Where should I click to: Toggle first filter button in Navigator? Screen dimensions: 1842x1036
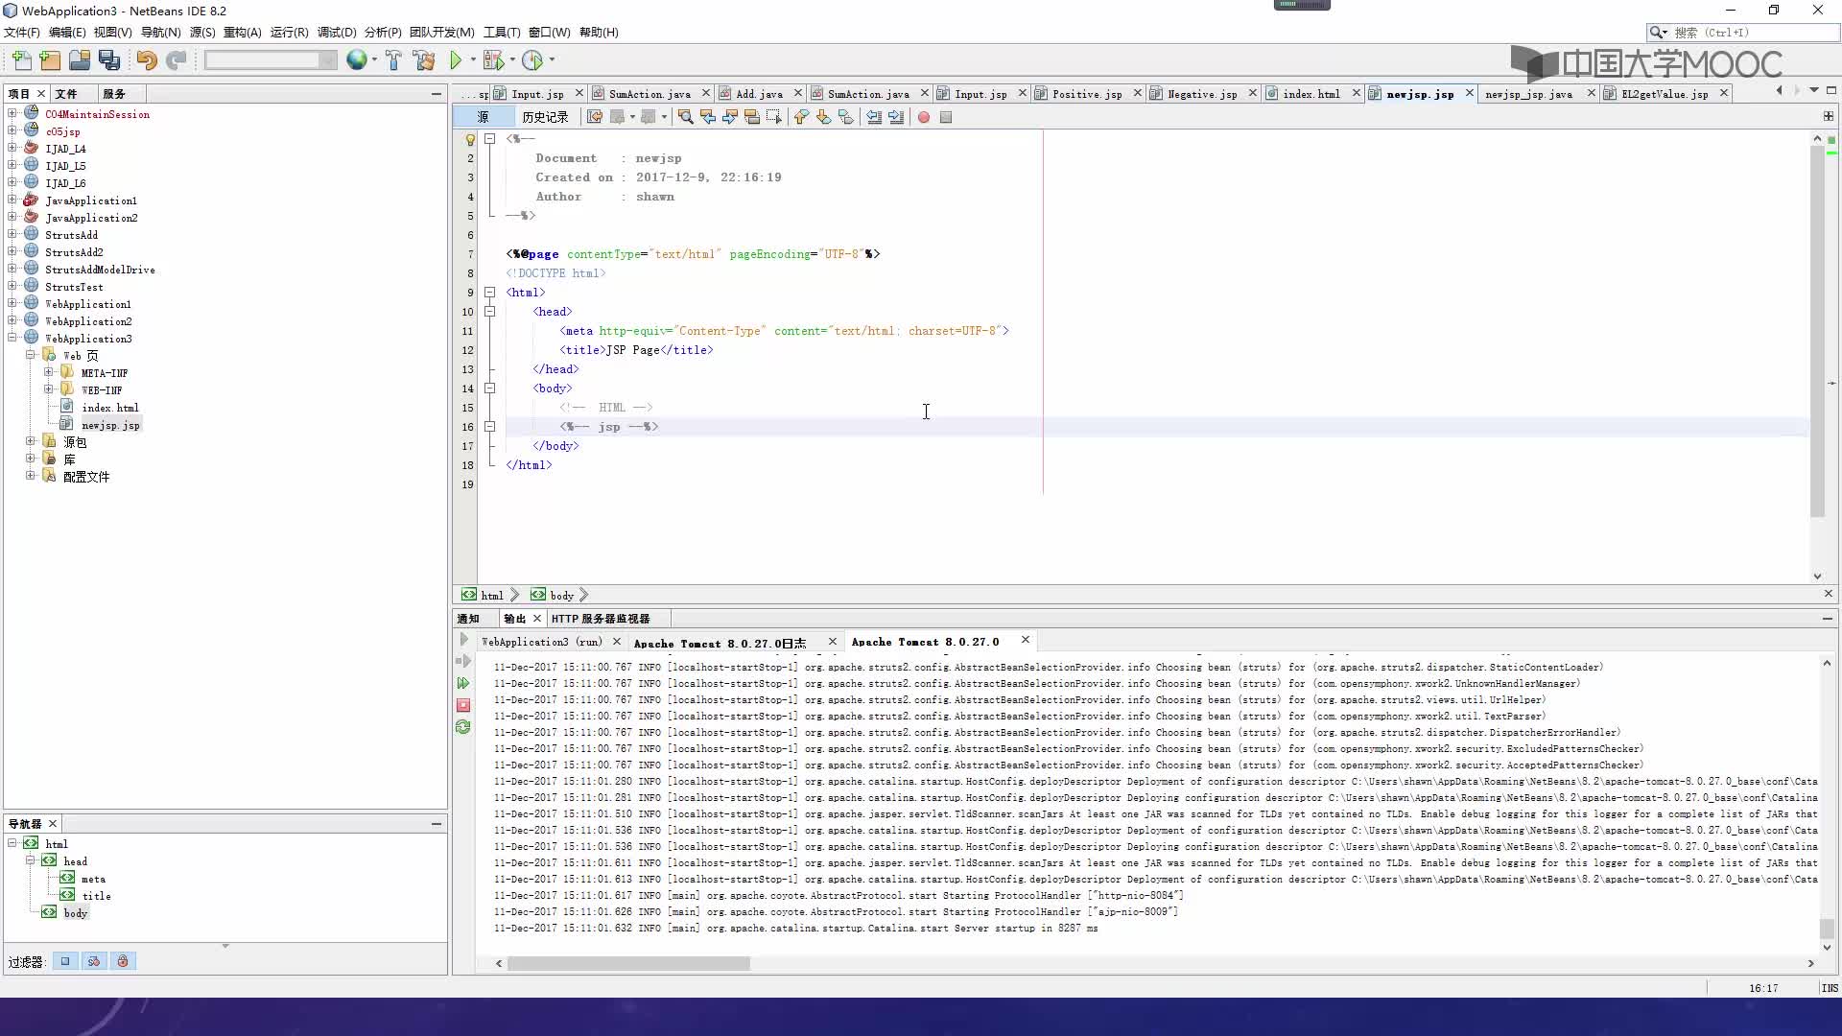pyautogui.click(x=65, y=961)
